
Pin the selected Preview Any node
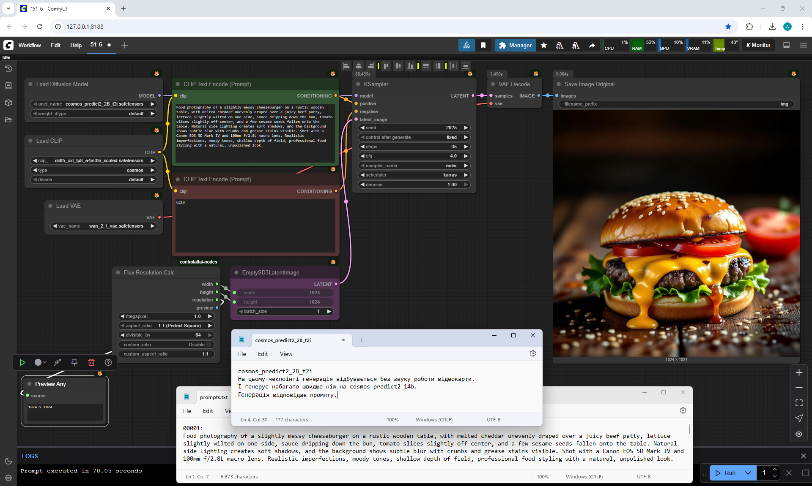pyautogui.click(x=74, y=362)
